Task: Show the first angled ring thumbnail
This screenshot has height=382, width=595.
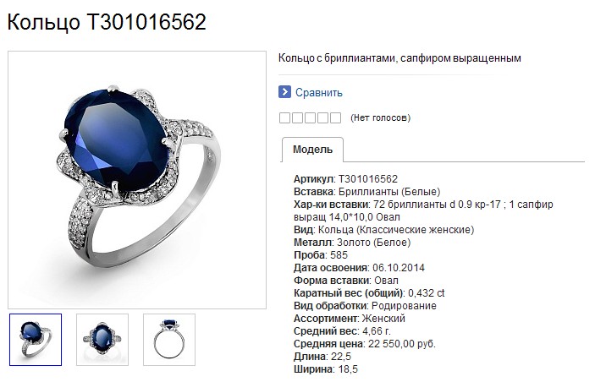Action: [x=36, y=340]
